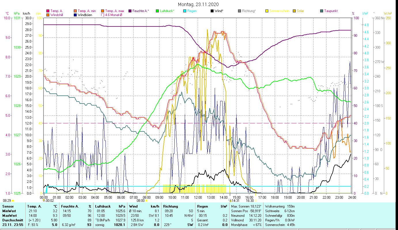Click the yellow Sonnenschein legend square

(x=267, y=11)
